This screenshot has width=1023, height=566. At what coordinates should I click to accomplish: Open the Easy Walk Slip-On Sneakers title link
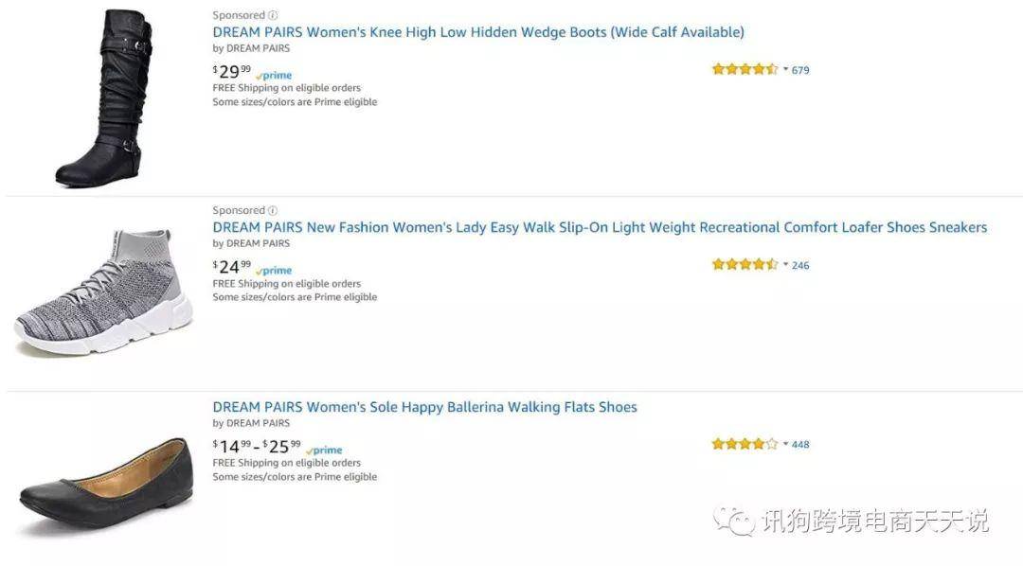(600, 227)
